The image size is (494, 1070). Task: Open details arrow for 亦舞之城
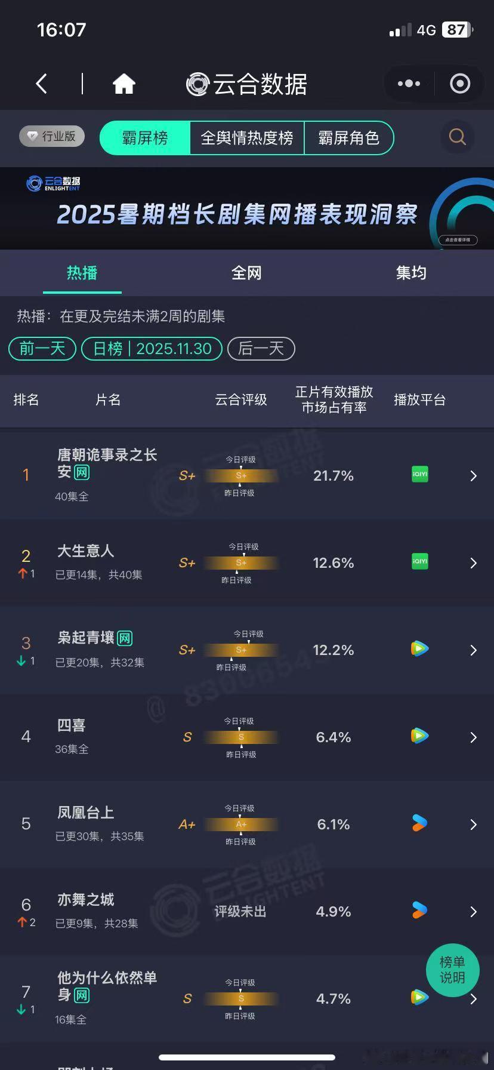click(473, 911)
